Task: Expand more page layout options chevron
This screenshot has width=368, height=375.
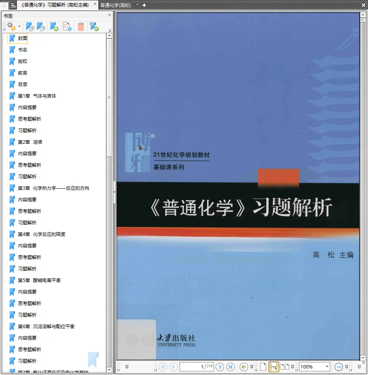Action: coord(292,367)
